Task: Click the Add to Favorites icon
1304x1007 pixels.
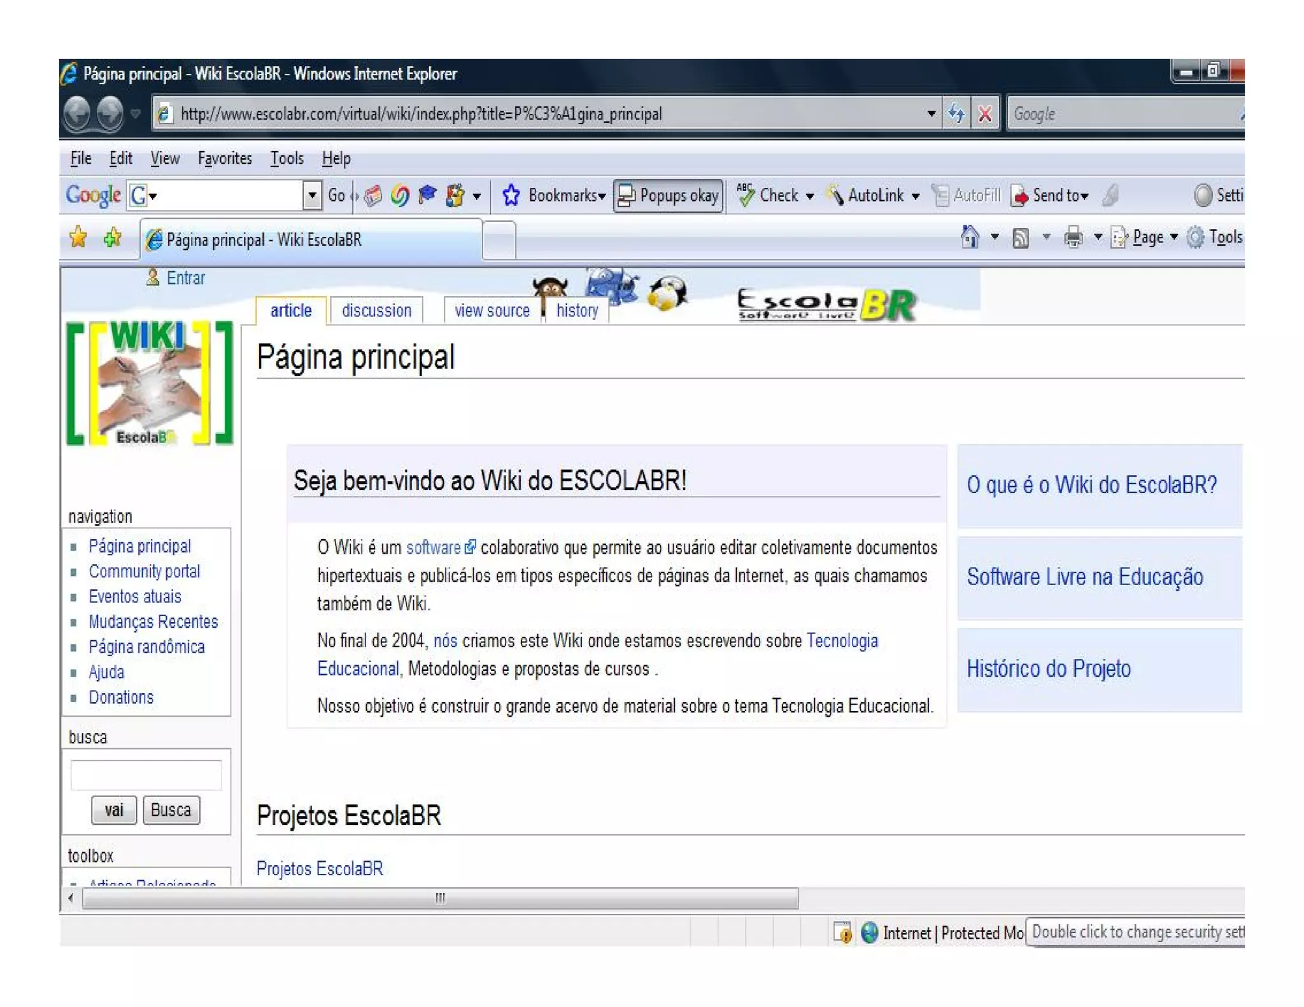Action: click(113, 237)
